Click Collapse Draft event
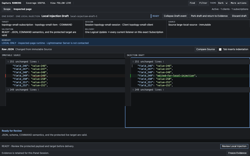This screenshot has height=156, width=250. click(175, 16)
